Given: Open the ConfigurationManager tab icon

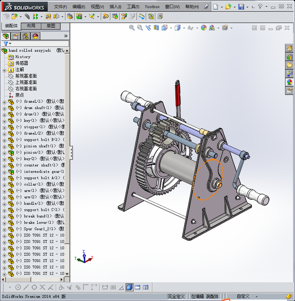Looking at the screenshot, I should point(25,36).
